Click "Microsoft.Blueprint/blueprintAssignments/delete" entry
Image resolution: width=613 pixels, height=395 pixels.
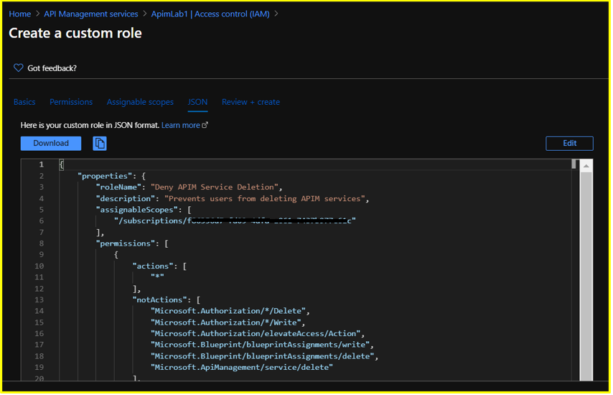tap(263, 356)
